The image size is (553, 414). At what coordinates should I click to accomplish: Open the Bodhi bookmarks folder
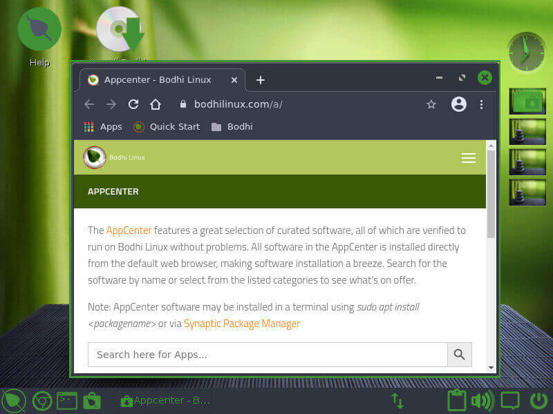(x=232, y=127)
